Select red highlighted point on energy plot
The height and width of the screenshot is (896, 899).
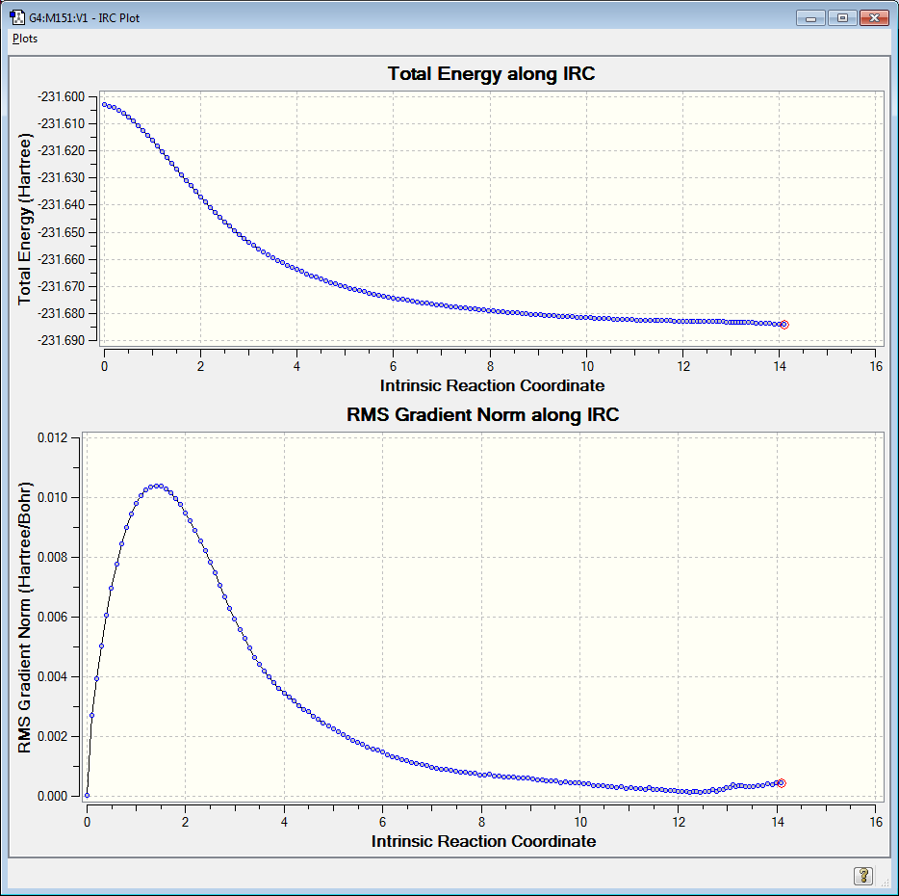[x=784, y=325]
